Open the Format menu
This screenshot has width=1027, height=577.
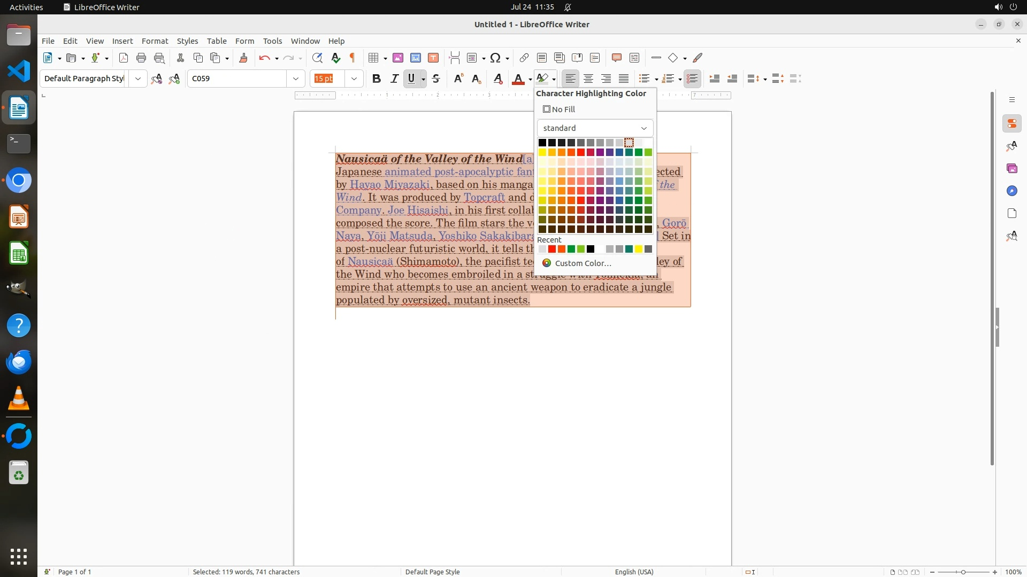point(155,41)
